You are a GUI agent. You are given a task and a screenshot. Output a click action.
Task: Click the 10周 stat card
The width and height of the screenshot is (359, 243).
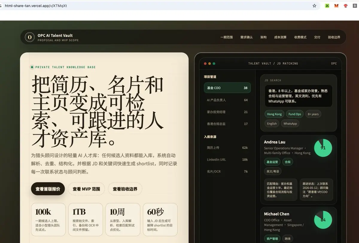(x=123, y=220)
